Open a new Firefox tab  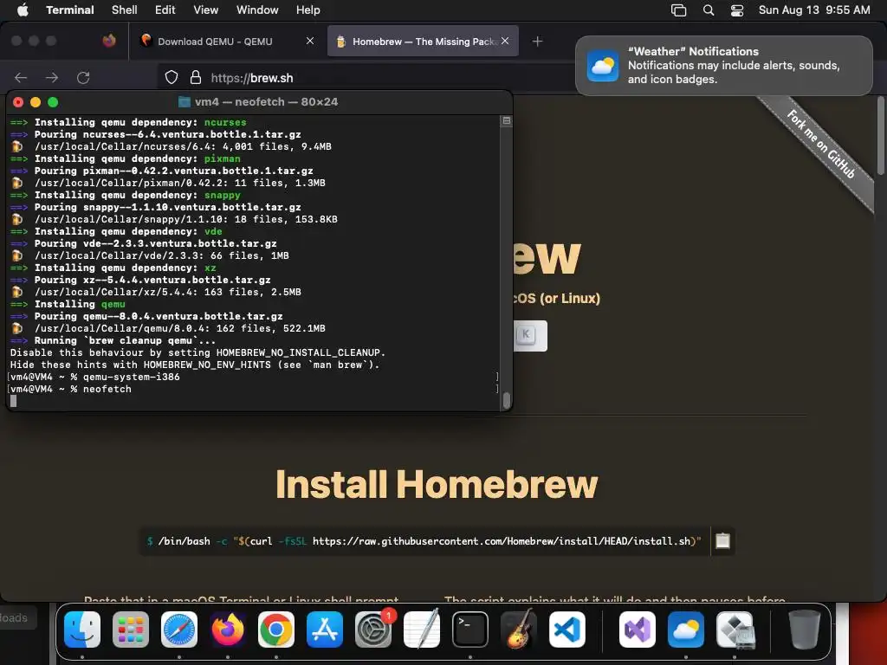(x=537, y=41)
